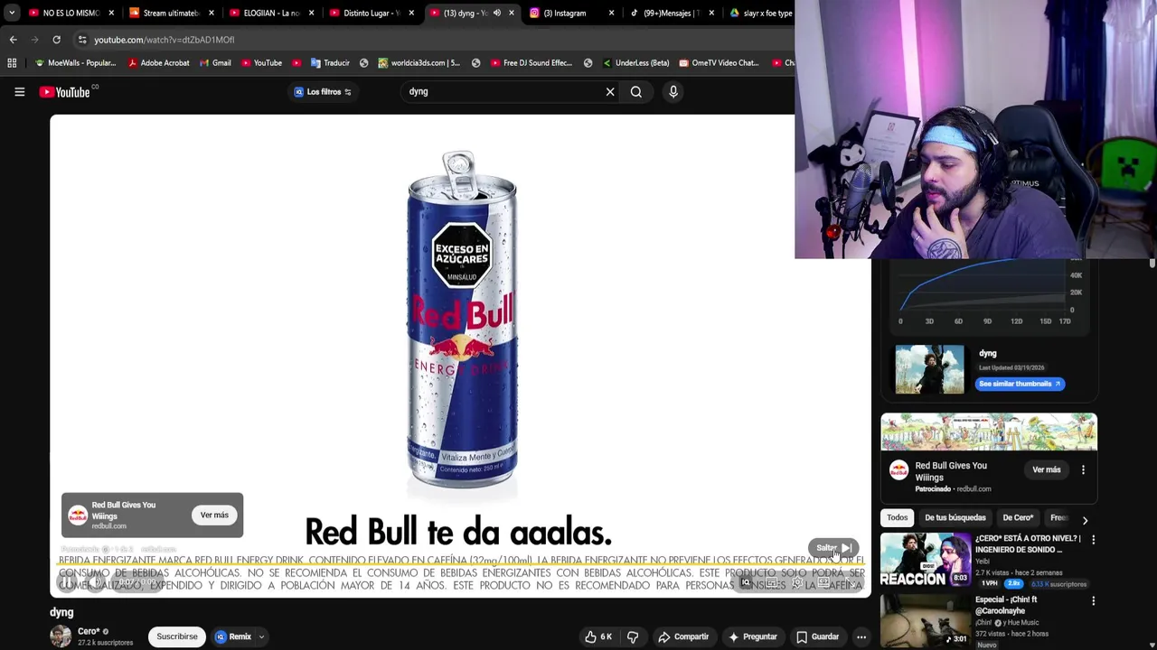Image resolution: width=1157 pixels, height=650 pixels.
Task: Mute audio on the dyng tab speaker icon
Action: click(x=496, y=13)
